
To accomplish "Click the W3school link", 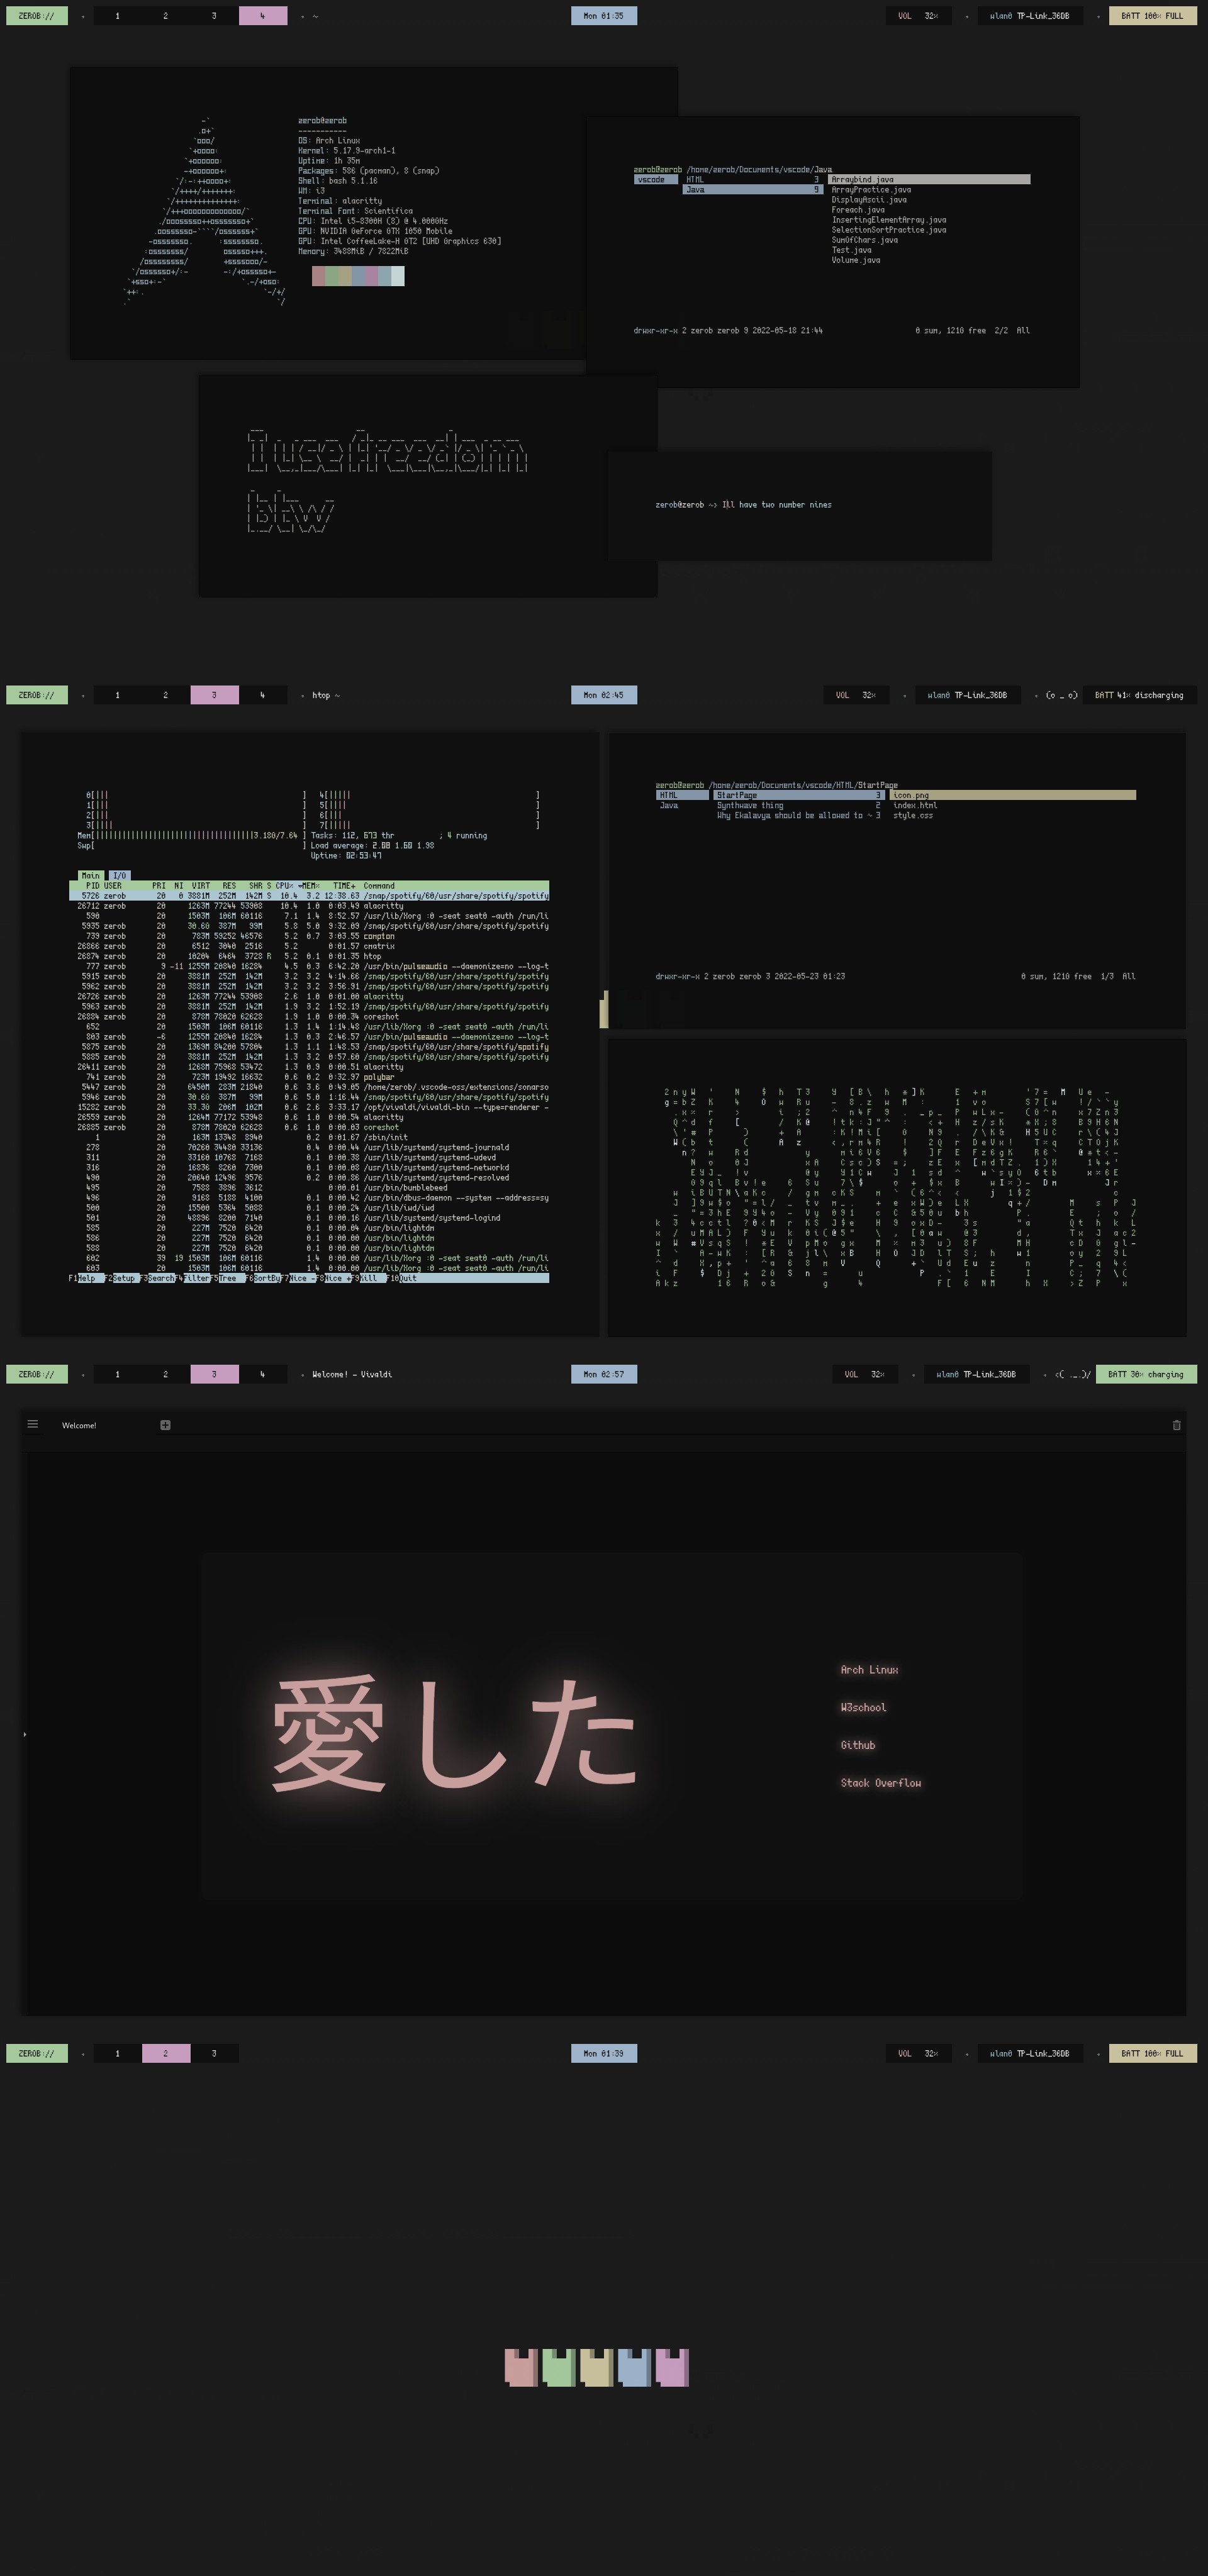I will [x=863, y=1707].
